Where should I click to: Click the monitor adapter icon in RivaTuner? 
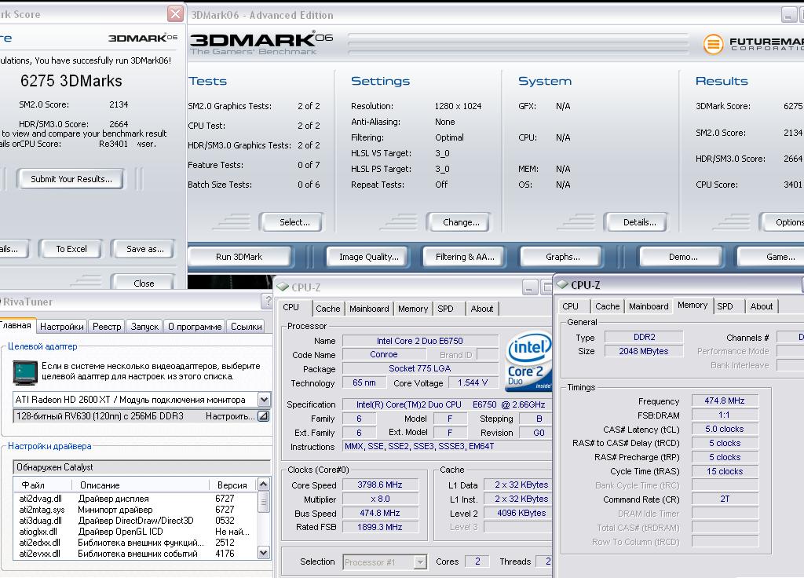click(25, 372)
